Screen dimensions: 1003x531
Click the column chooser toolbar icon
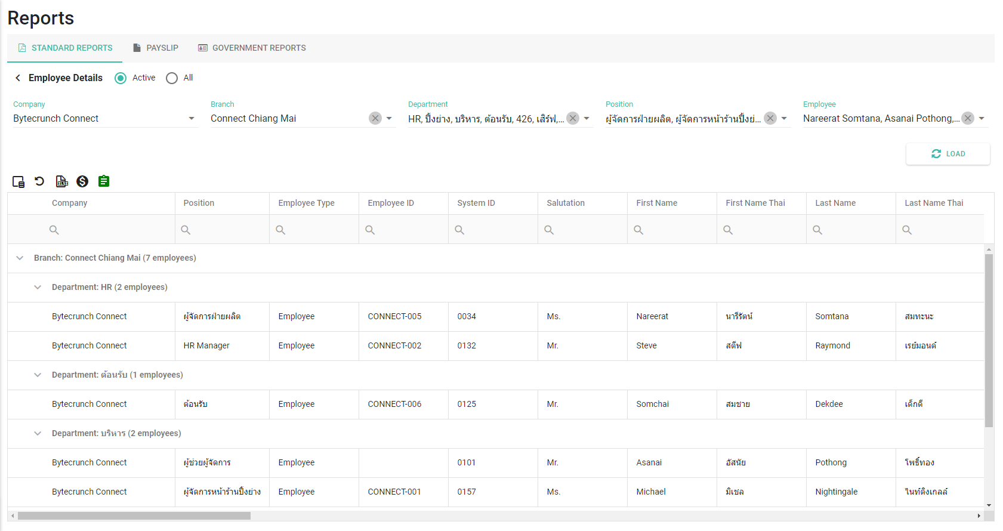click(x=18, y=181)
